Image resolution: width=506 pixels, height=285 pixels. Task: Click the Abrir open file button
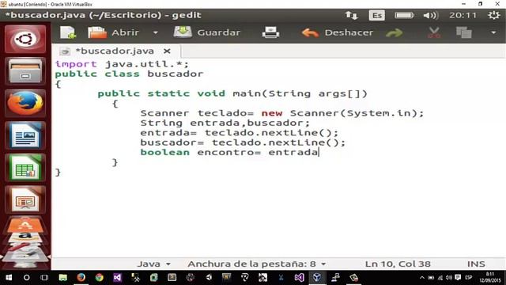(x=114, y=32)
